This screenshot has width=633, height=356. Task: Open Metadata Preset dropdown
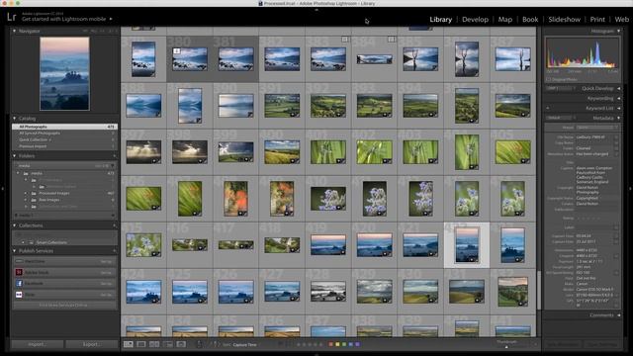[x=597, y=128]
